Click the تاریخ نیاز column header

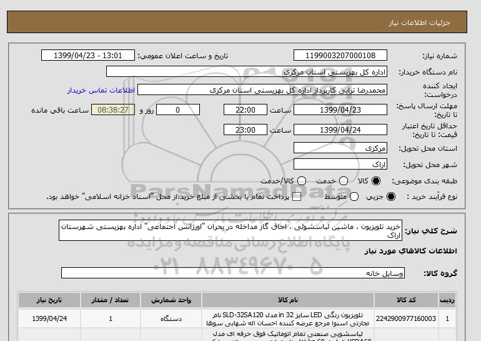pos(49,300)
